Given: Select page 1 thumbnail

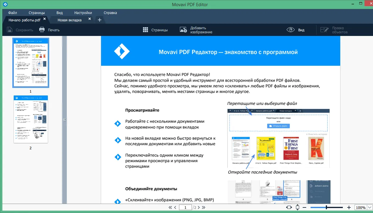Looking at the screenshot, I should click(x=31, y=63).
